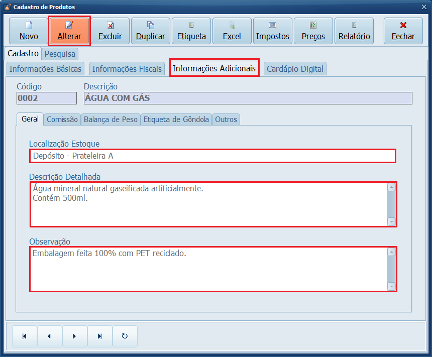
Task: Jump to the first record
Action: coord(24,336)
